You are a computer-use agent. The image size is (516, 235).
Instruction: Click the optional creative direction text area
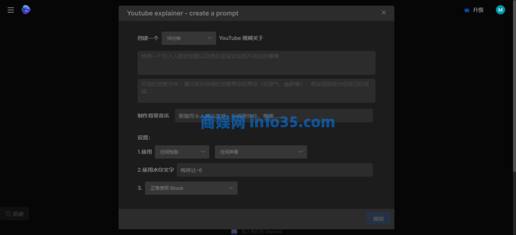coord(257,91)
